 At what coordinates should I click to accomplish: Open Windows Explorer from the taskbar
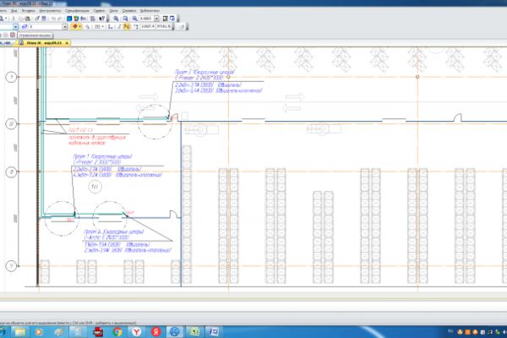(x=20, y=331)
